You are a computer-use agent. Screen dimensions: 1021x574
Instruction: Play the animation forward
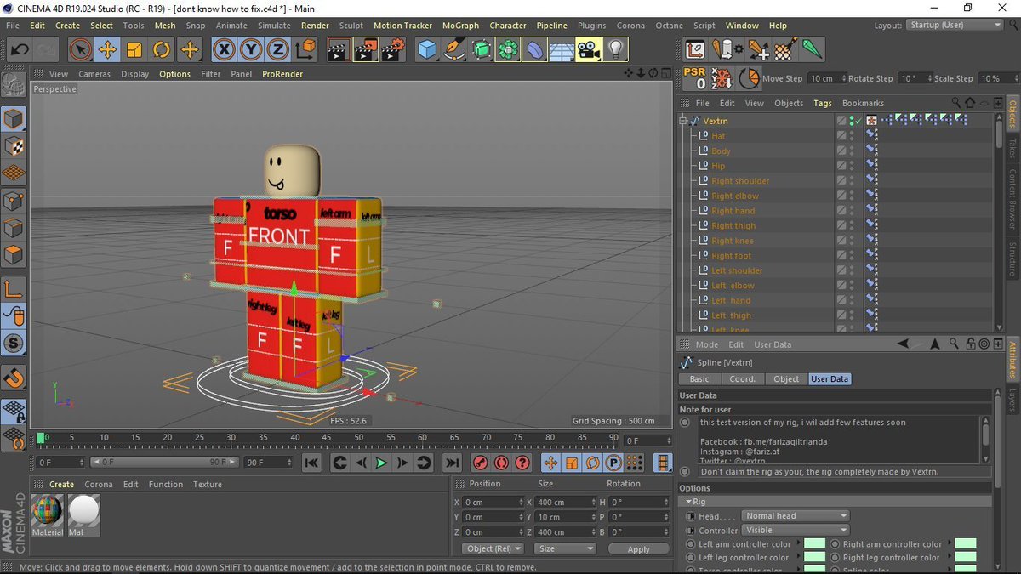coord(381,463)
